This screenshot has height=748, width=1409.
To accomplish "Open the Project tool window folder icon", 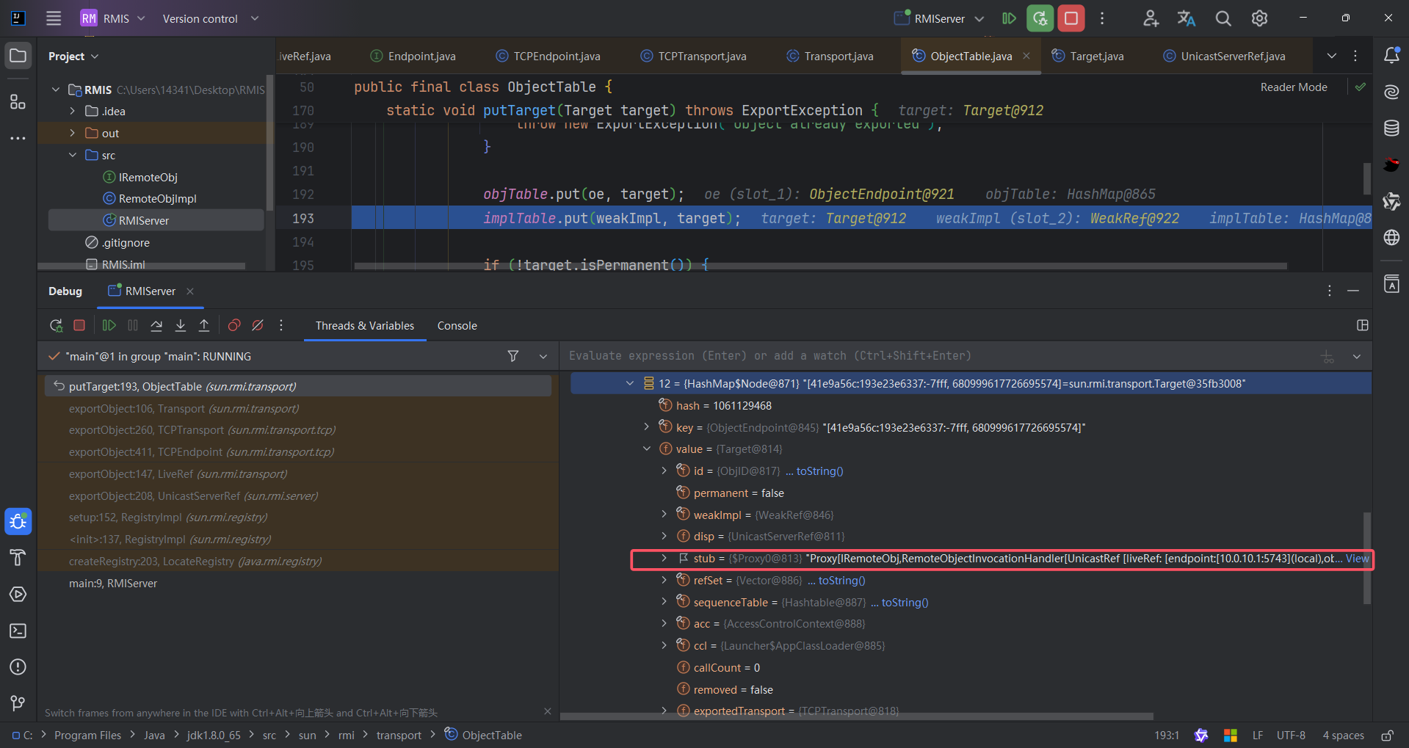I will 18,56.
